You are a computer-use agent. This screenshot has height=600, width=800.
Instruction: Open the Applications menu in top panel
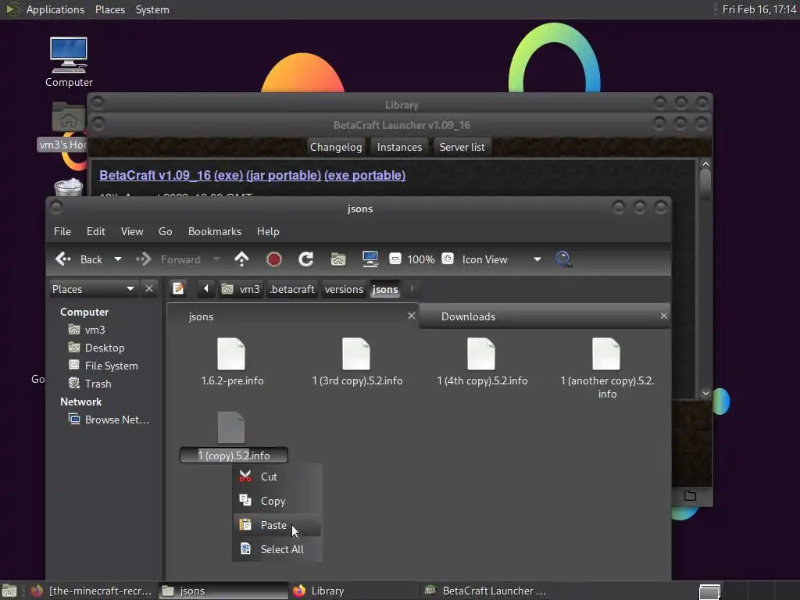click(x=55, y=9)
